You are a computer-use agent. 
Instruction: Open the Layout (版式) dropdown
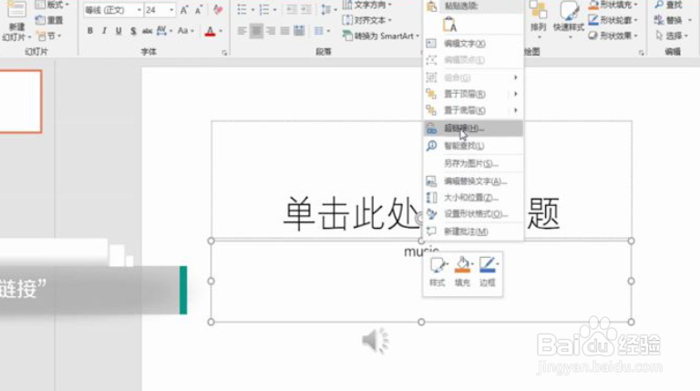(x=53, y=5)
